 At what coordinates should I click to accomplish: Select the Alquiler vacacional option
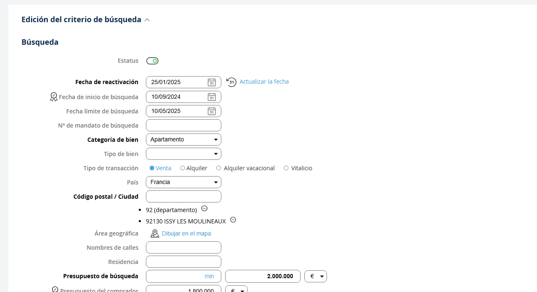pos(218,168)
